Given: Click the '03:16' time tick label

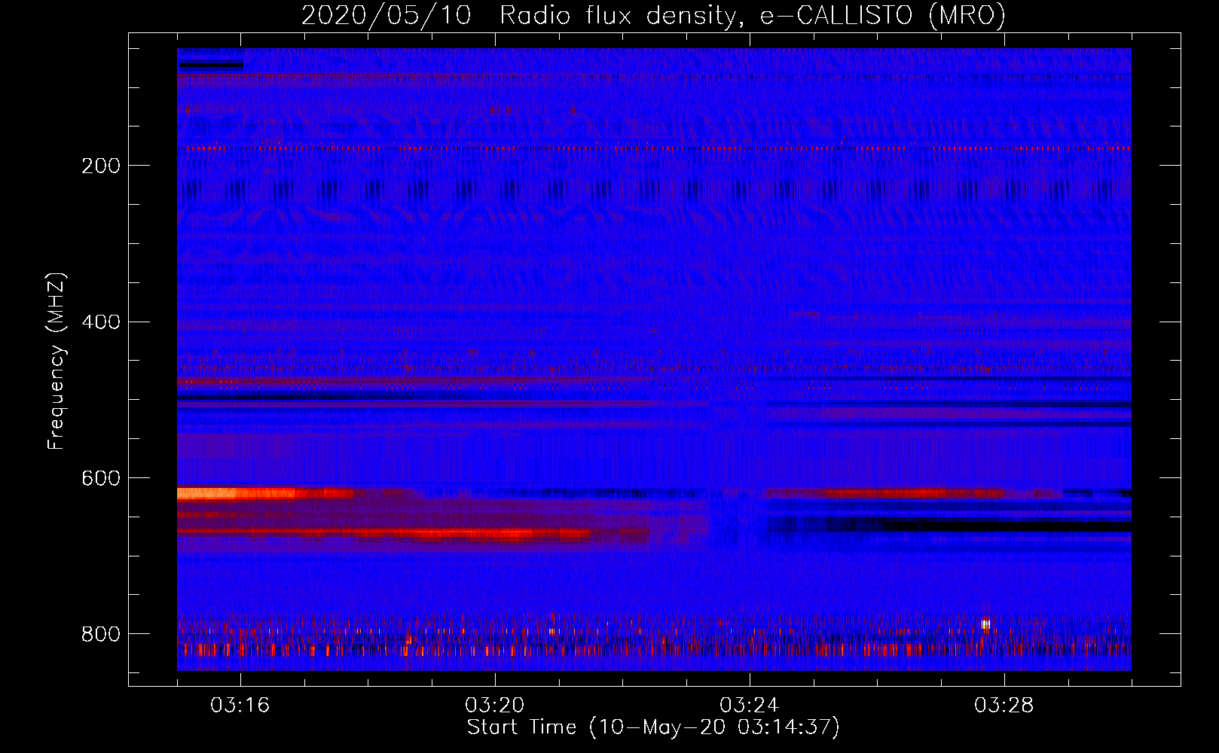Looking at the screenshot, I should [240, 706].
